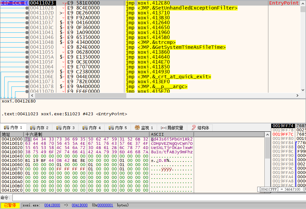The width and height of the screenshot is (306, 209).
Task: Click the 命令 command input field
Action: coord(157,198)
